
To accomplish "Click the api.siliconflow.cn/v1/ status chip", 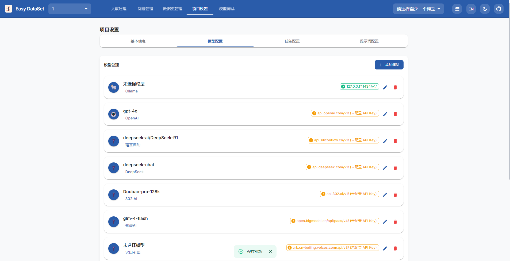I will tap(343, 140).
